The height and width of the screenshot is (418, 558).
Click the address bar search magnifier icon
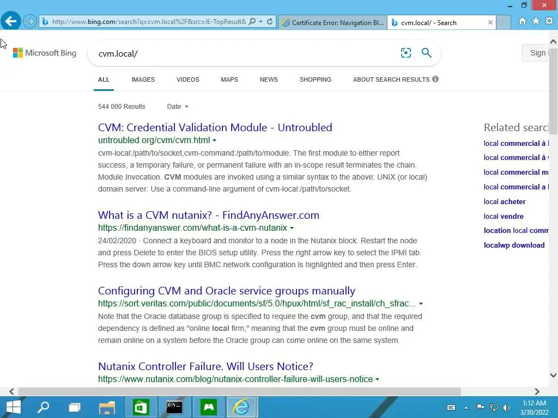pos(252,22)
